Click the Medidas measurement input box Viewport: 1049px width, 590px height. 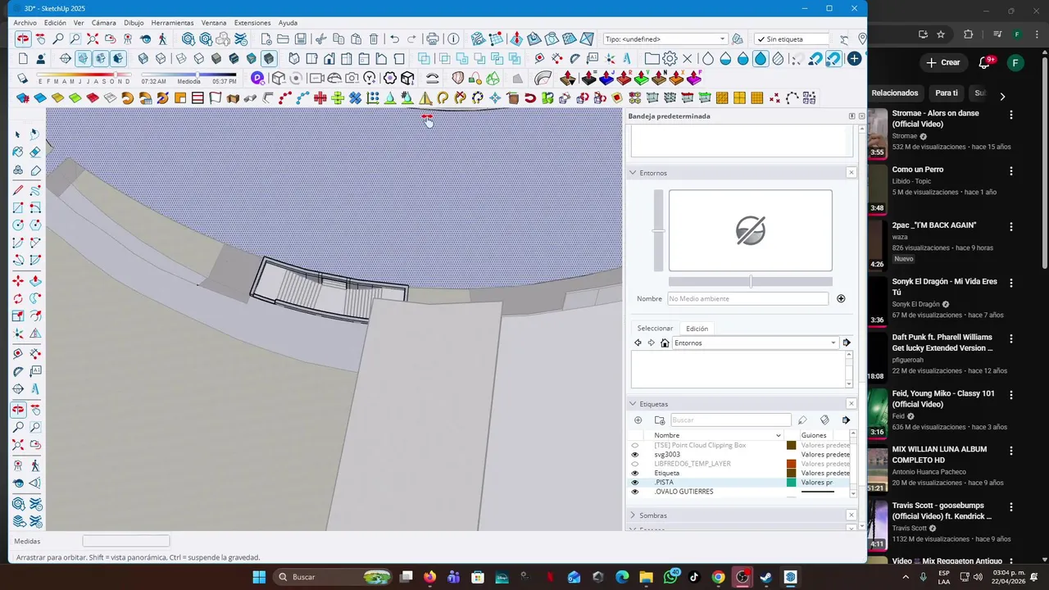pyautogui.click(x=126, y=541)
